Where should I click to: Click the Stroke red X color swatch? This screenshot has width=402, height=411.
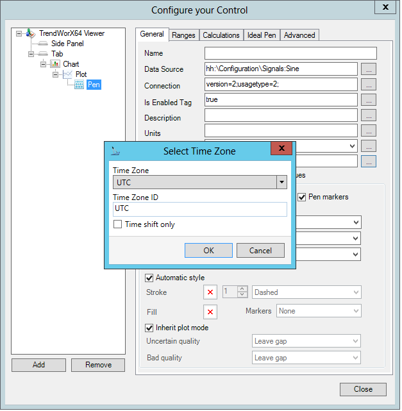tap(210, 292)
